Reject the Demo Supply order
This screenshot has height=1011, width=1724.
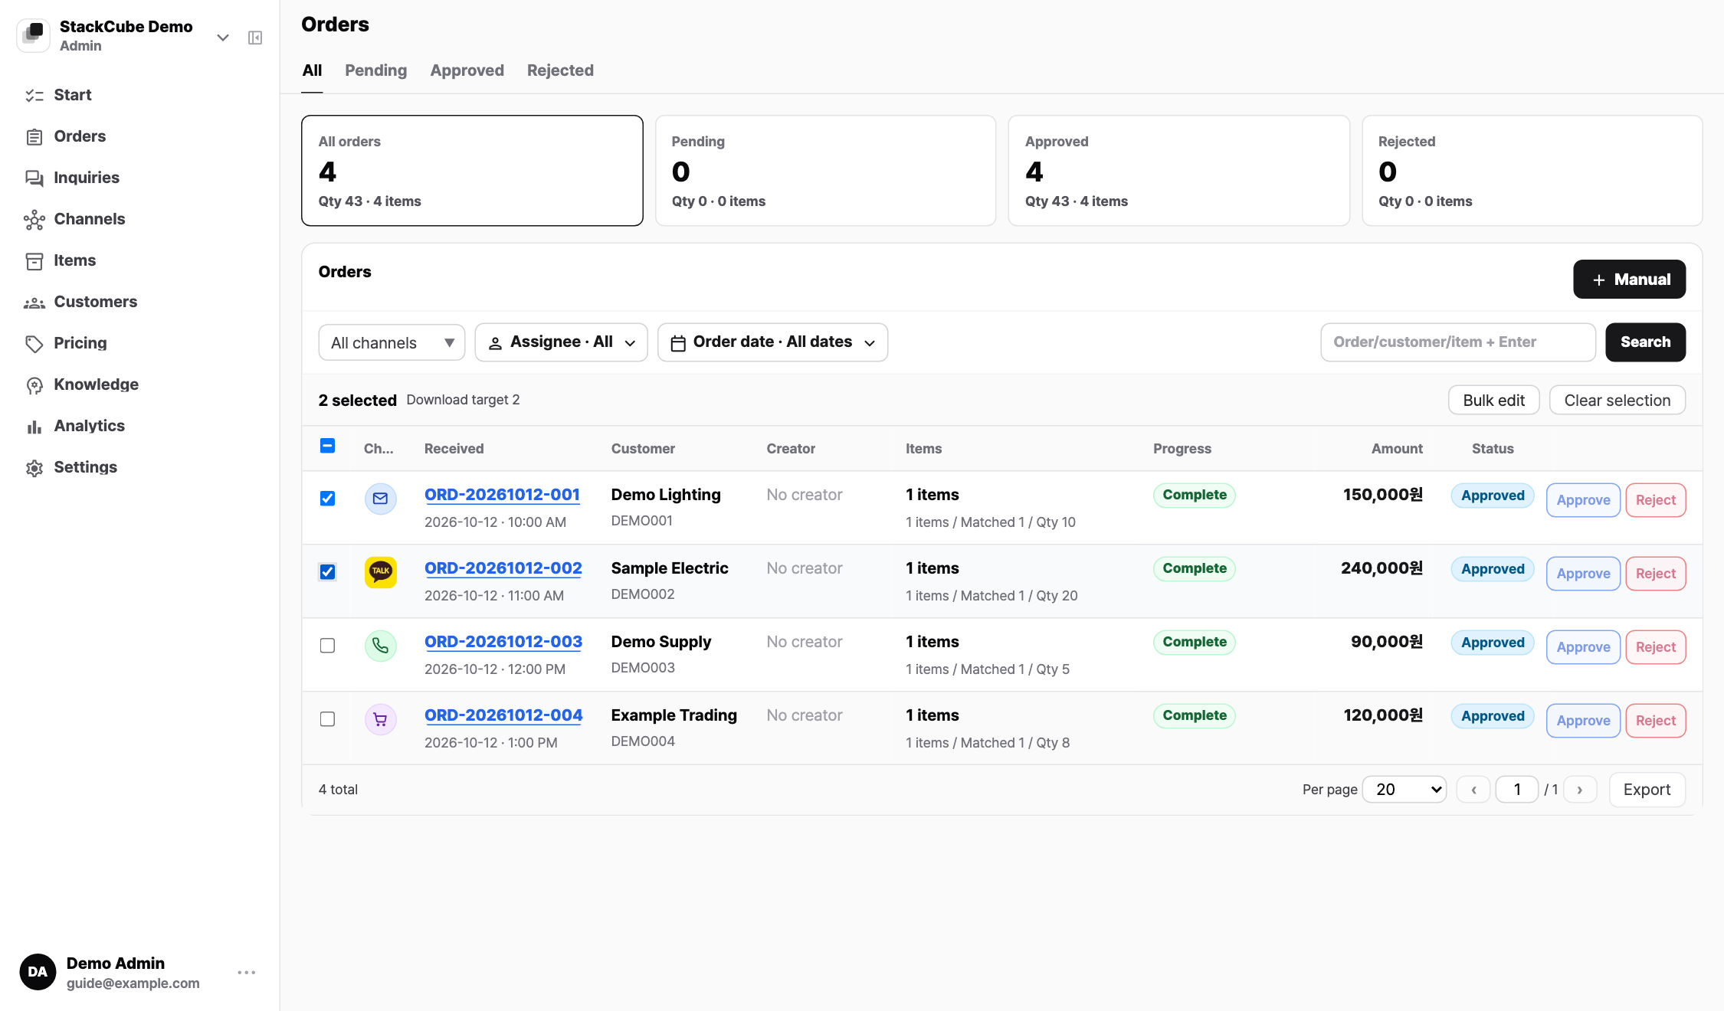pos(1656,647)
